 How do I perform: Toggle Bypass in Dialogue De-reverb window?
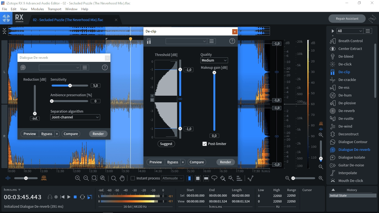pos(47,134)
